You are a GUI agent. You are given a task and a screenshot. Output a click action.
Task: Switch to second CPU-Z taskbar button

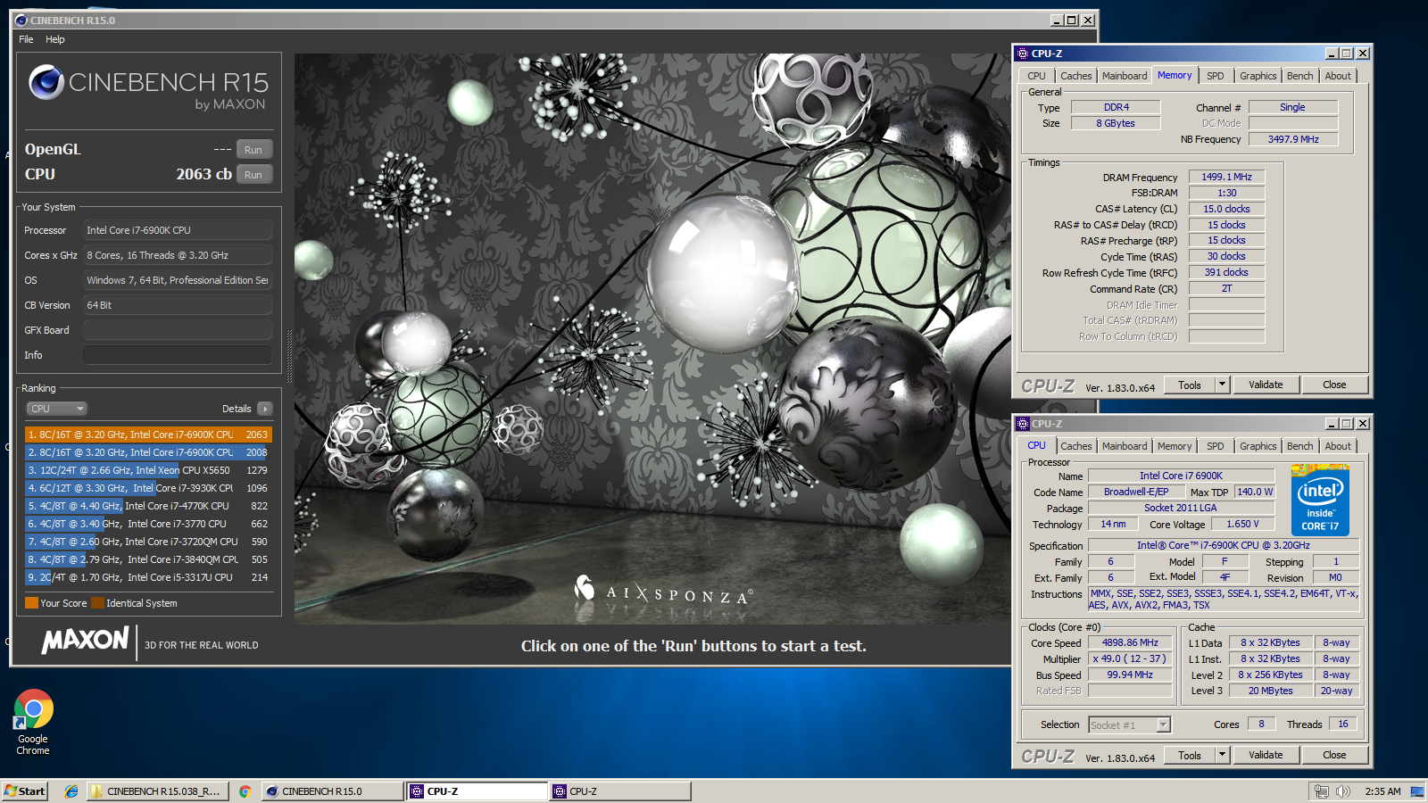tap(620, 791)
